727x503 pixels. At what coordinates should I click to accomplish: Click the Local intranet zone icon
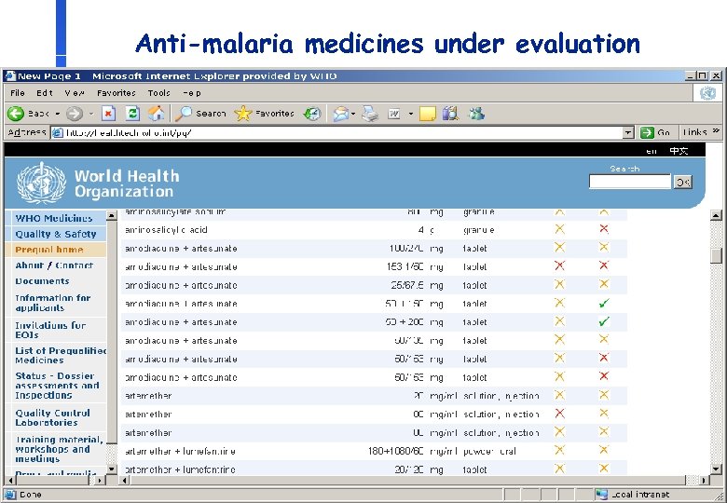(601, 495)
